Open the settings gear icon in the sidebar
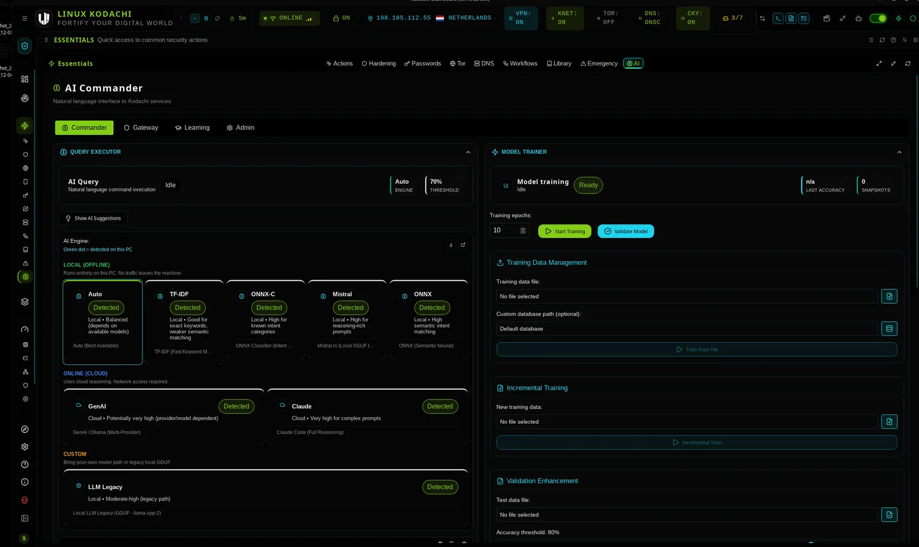Screen dimensions: 919x547 click(25, 447)
